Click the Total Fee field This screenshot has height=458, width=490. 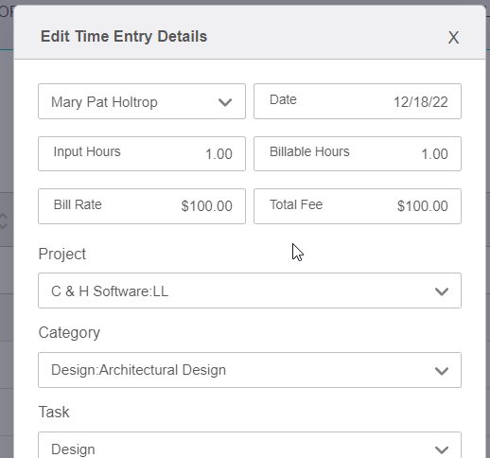pos(358,206)
